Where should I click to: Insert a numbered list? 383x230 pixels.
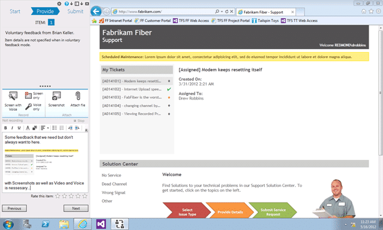coord(62,128)
